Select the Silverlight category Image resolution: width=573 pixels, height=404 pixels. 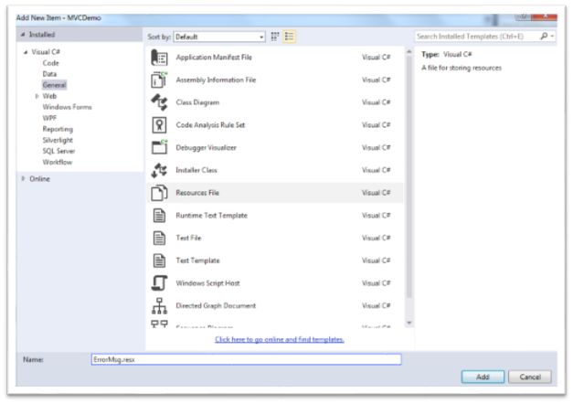pos(58,140)
